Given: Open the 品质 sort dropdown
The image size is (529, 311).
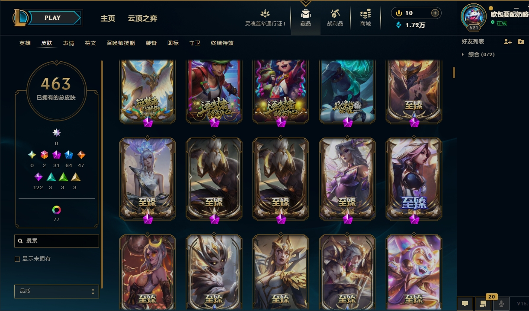Looking at the screenshot, I should pyautogui.click(x=57, y=292).
